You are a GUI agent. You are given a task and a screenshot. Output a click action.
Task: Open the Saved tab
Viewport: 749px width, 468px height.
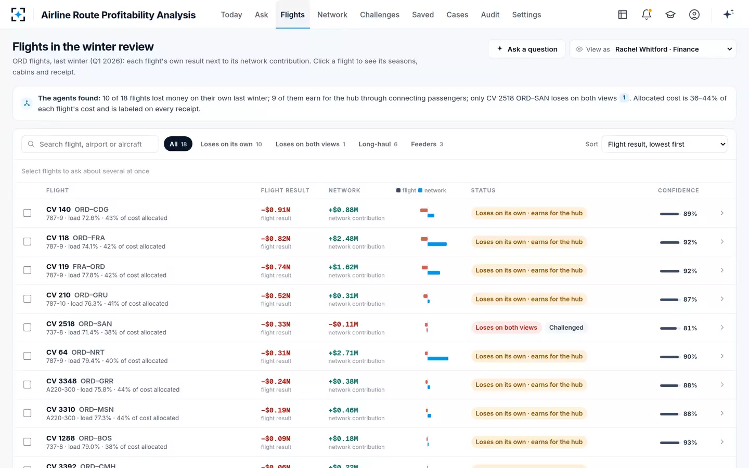tap(423, 15)
